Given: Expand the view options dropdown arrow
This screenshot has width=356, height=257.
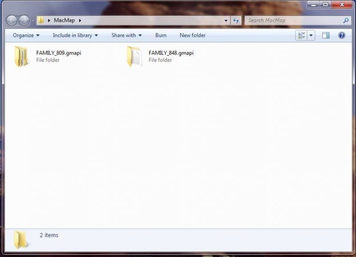Looking at the screenshot, I should point(311,36).
